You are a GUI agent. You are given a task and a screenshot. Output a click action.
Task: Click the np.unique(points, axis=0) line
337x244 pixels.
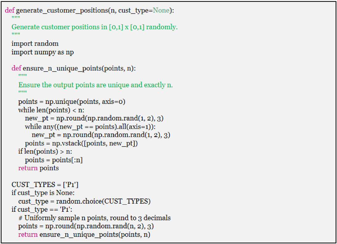72,102
